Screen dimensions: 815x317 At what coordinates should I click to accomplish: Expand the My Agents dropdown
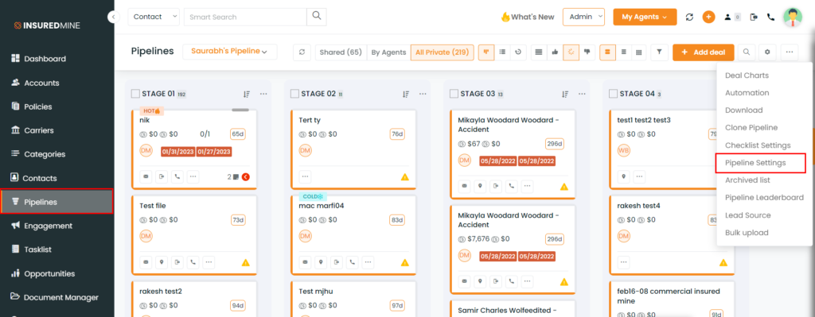pyautogui.click(x=645, y=17)
